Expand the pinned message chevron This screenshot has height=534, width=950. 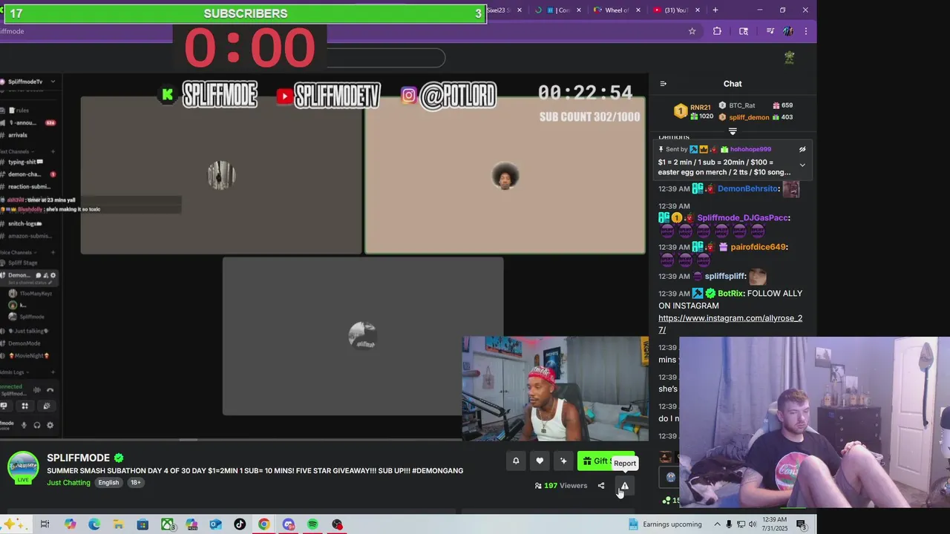click(x=802, y=165)
